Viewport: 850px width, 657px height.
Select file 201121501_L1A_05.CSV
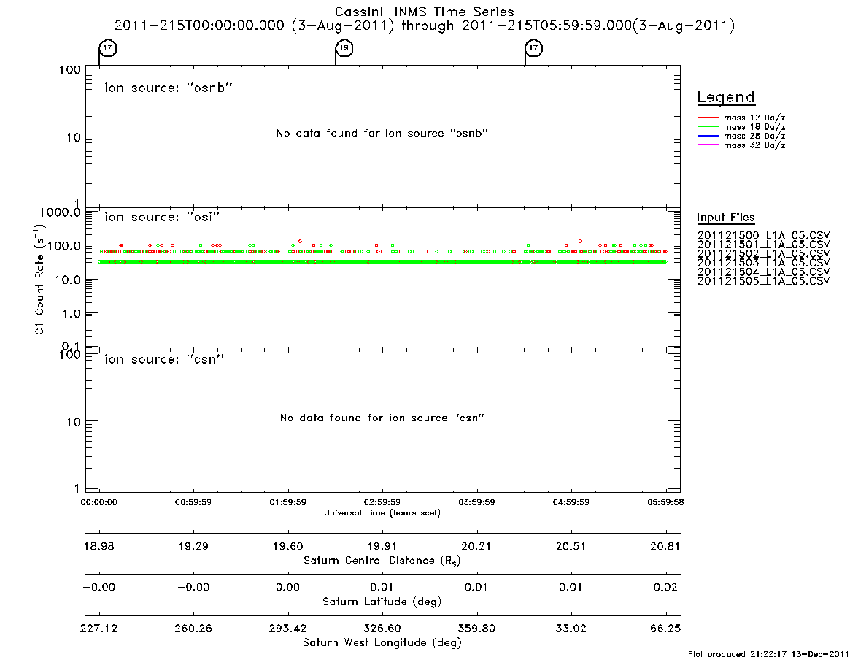tap(763, 245)
